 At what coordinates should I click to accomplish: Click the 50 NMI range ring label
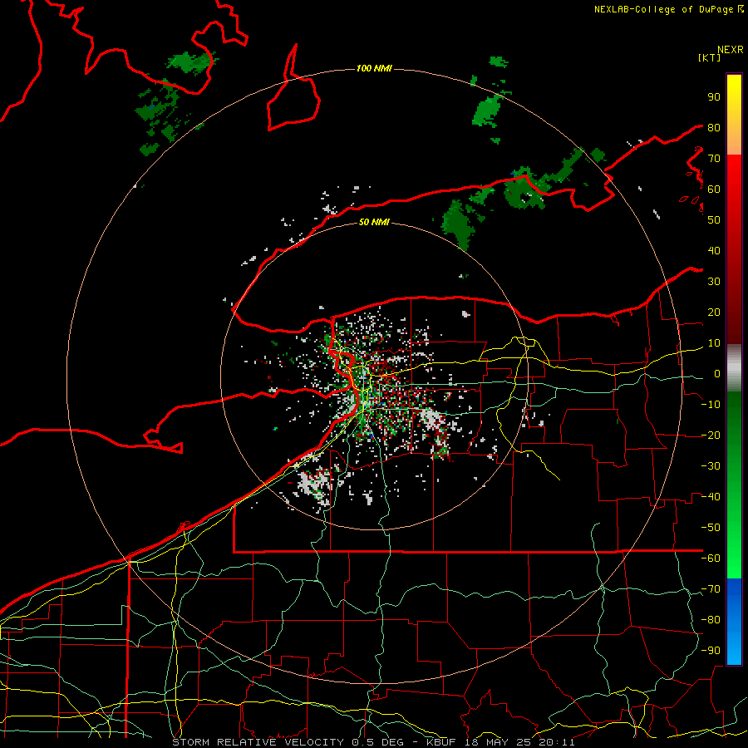(374, 222)
